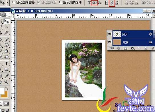Hide the 背景 layer via eye icon

[x=109, y=42]
